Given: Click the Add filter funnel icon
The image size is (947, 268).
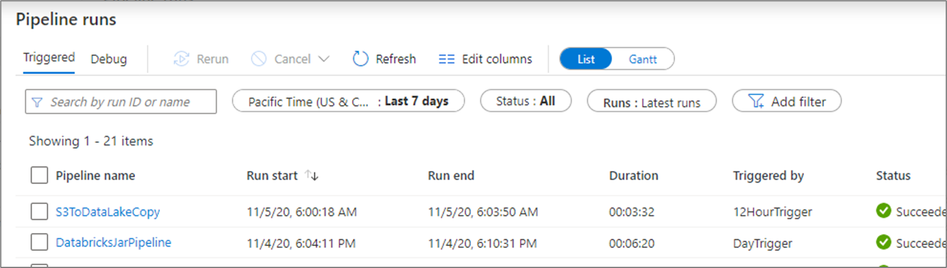Looking at the screenshot, I should (756, 101).
